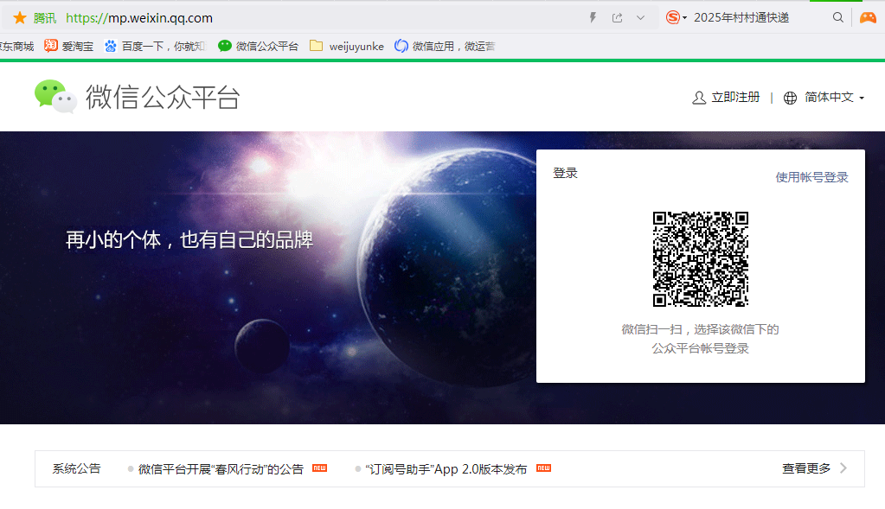Expand the address bar history dropdown arrow
The width and height of the screenshot is (885, 509).
point(641,17)
